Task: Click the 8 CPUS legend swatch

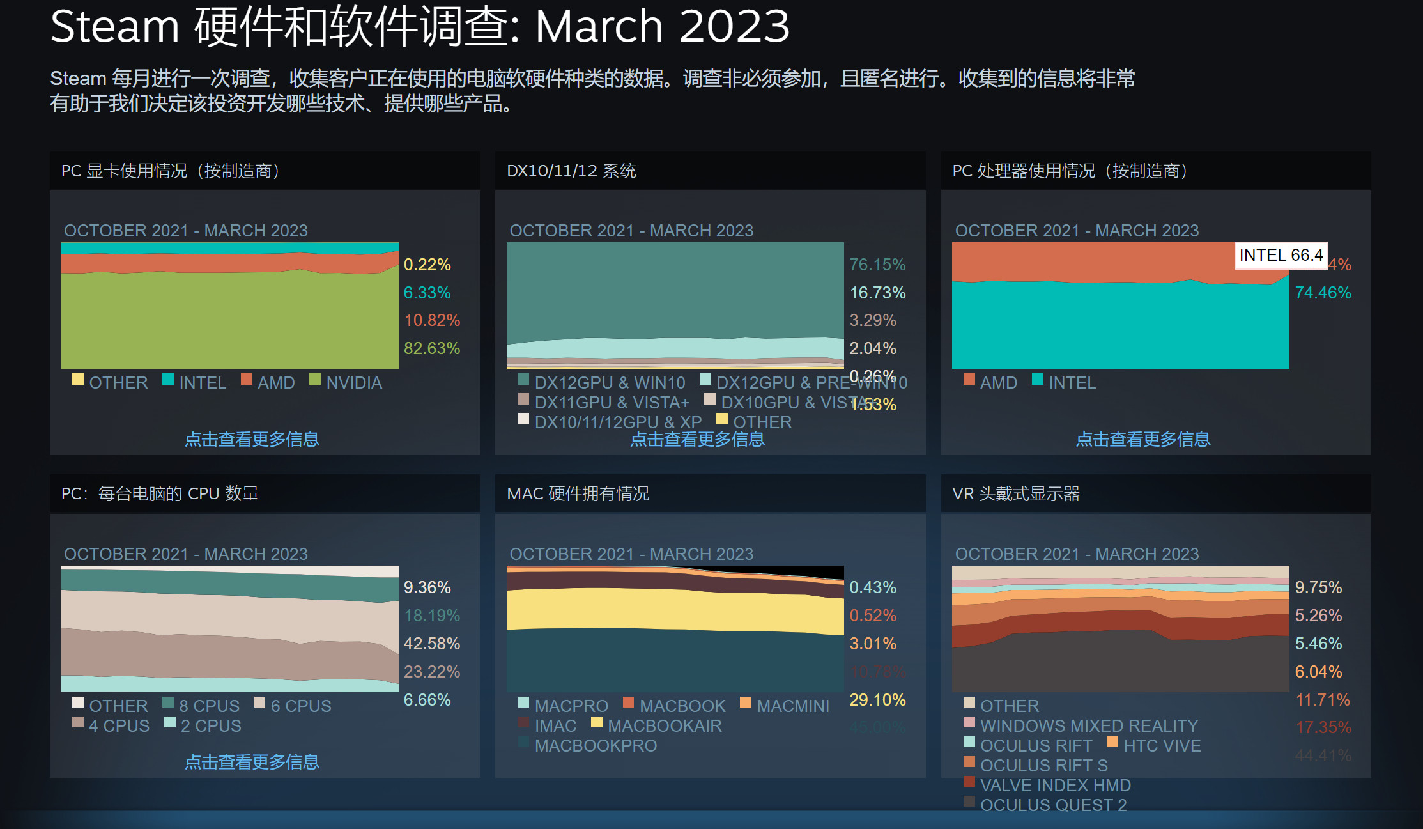Action: [168, 702]
